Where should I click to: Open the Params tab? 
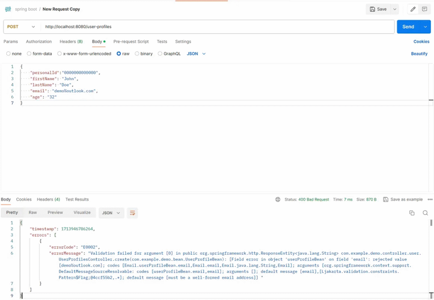[11, 42]
